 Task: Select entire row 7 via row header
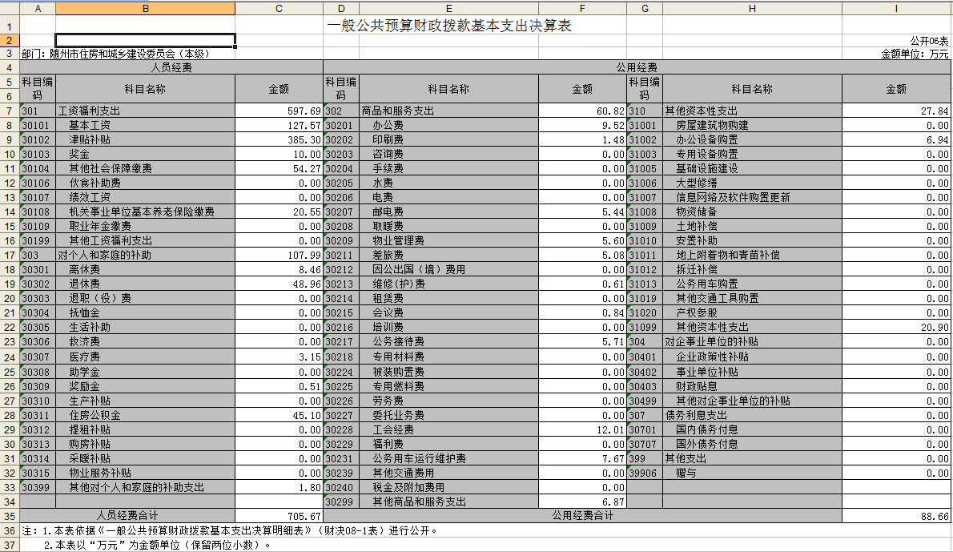click(10, 111)
